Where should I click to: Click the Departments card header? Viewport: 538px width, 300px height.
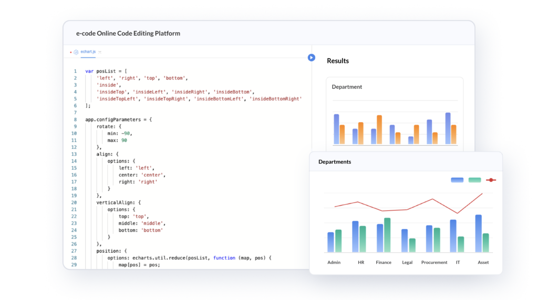tap(335, 162)
